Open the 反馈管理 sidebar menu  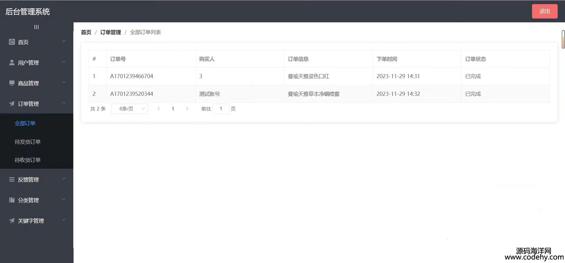(x=36, y=180)
